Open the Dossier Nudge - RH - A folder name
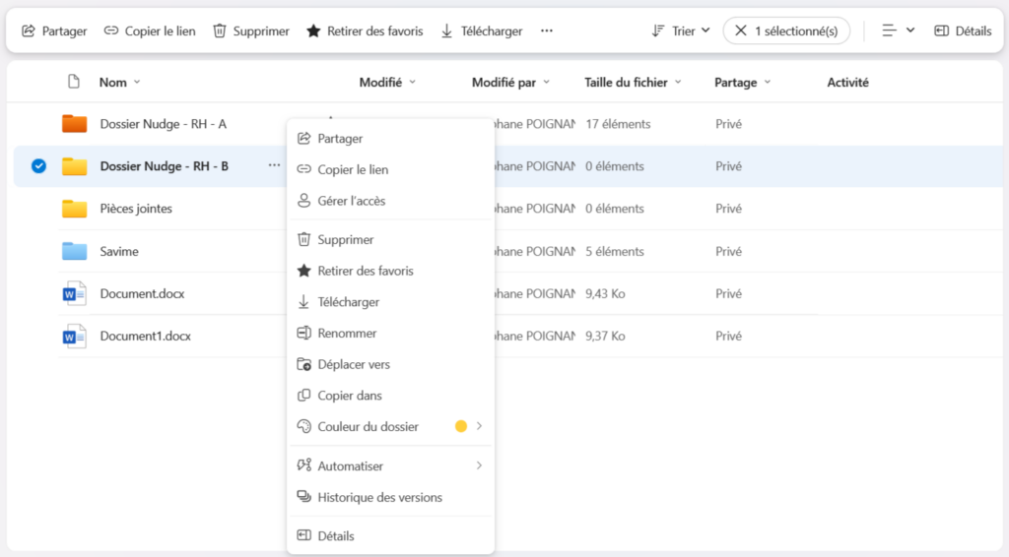 163,124
